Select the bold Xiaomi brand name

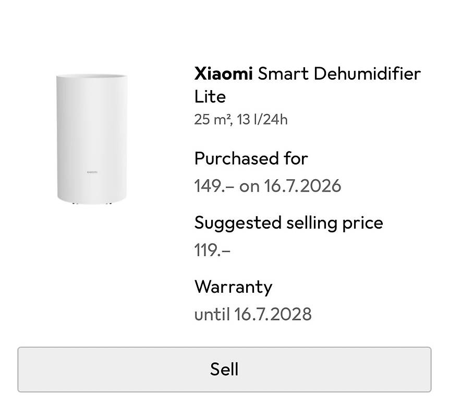pos(223,73)
